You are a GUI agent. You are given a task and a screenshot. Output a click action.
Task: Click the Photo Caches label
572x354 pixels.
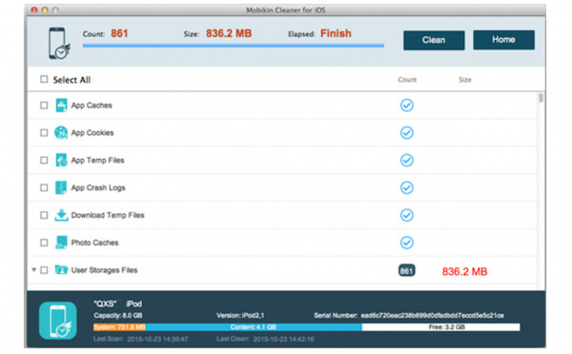[x=94, y=243]
